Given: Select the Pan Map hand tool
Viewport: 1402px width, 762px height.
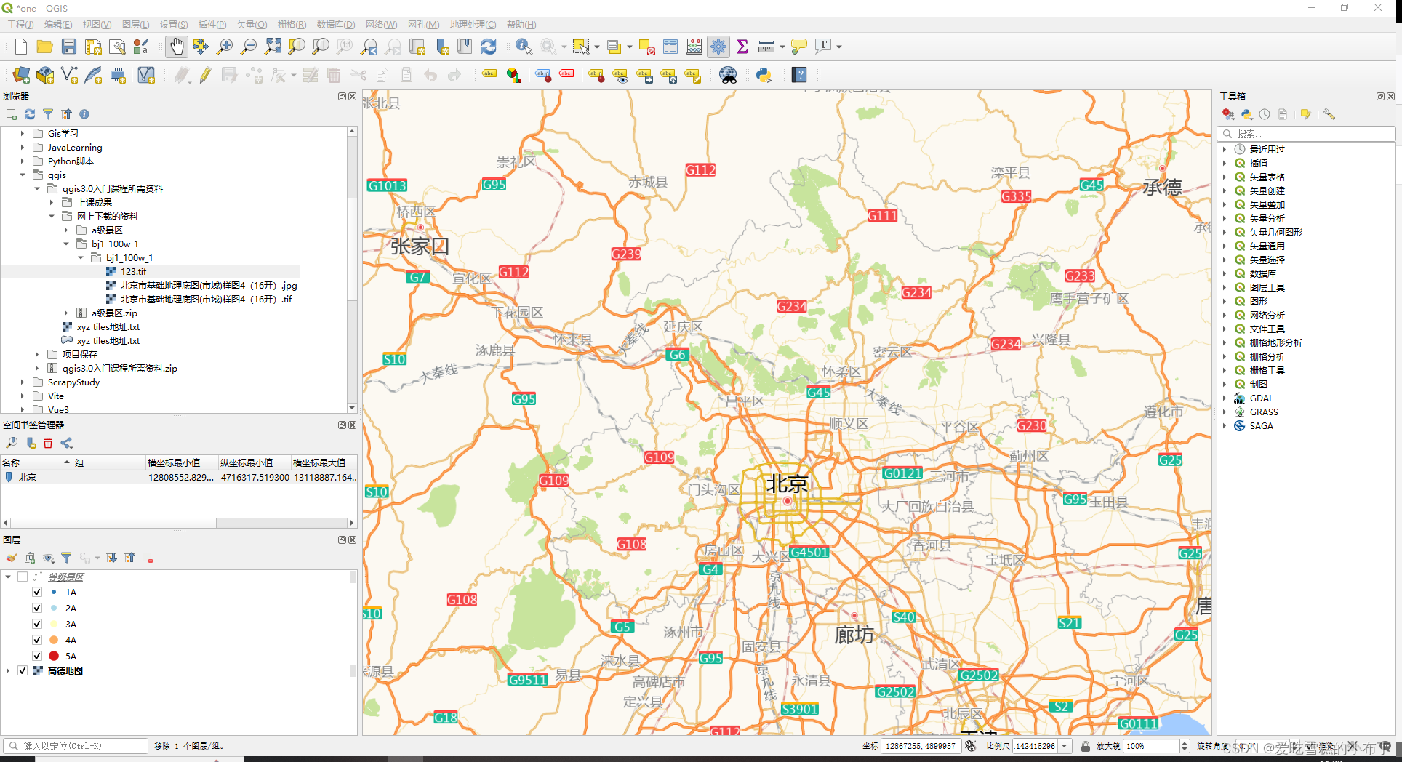Looking at the screenshot, I should pos(177,47).
